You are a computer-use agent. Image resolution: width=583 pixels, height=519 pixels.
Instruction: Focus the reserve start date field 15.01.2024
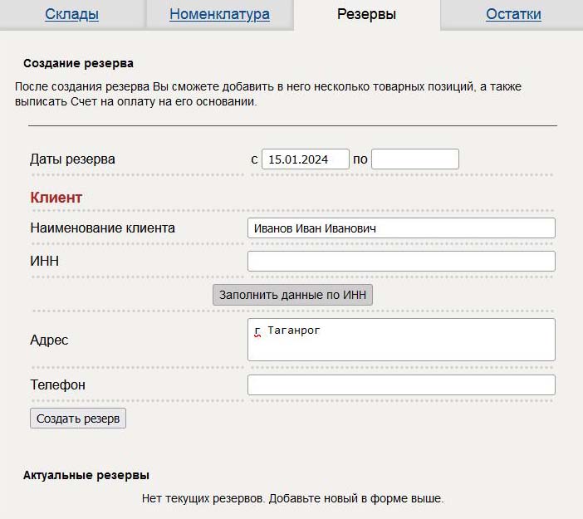click(306, 159)
